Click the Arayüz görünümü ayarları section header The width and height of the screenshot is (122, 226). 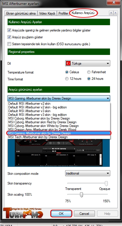click(59, 90)
